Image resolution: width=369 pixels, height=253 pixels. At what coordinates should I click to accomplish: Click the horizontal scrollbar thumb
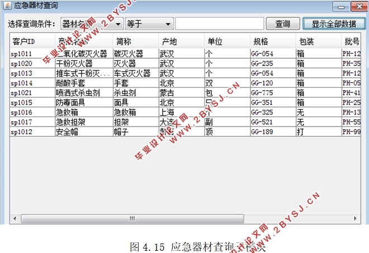[x=133, y=219]
